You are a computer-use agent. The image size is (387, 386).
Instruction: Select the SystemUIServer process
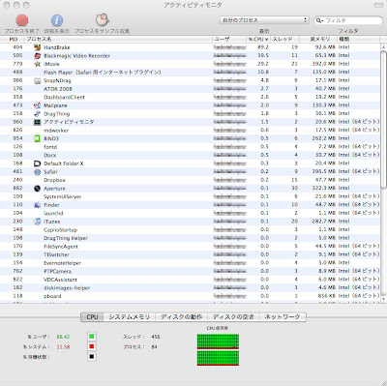coord(190,196)
